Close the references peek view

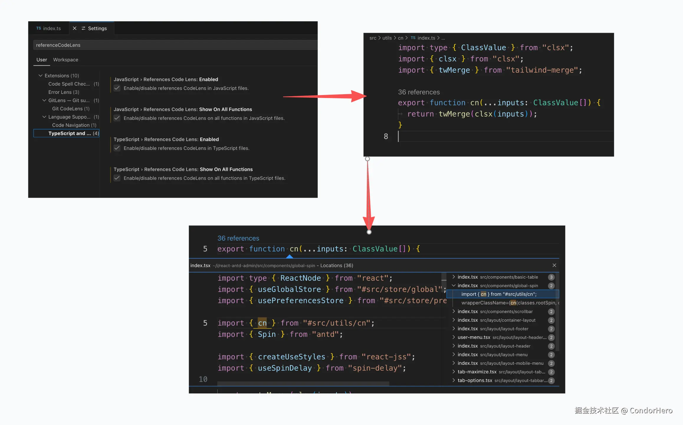coord(554,265)
